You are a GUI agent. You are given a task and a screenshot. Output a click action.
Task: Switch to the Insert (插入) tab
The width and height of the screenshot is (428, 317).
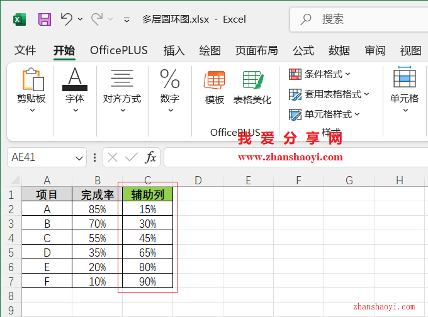click(x=174, y=50)
